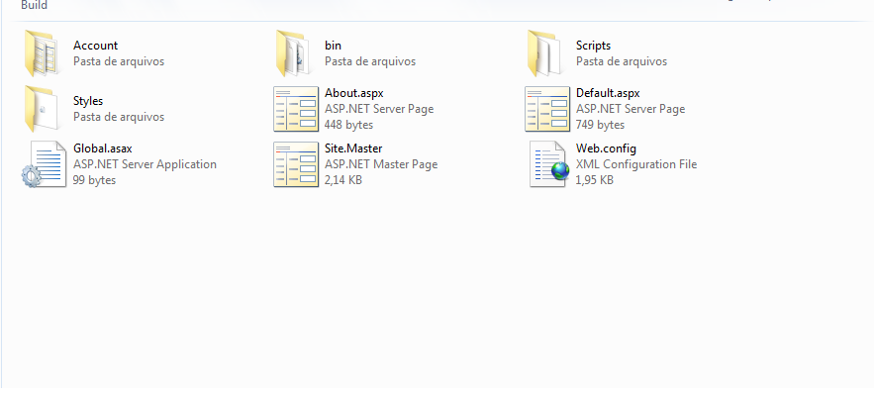Select the Site.Master page icon
Screen dimensions: 874x396
coord(296,164)
